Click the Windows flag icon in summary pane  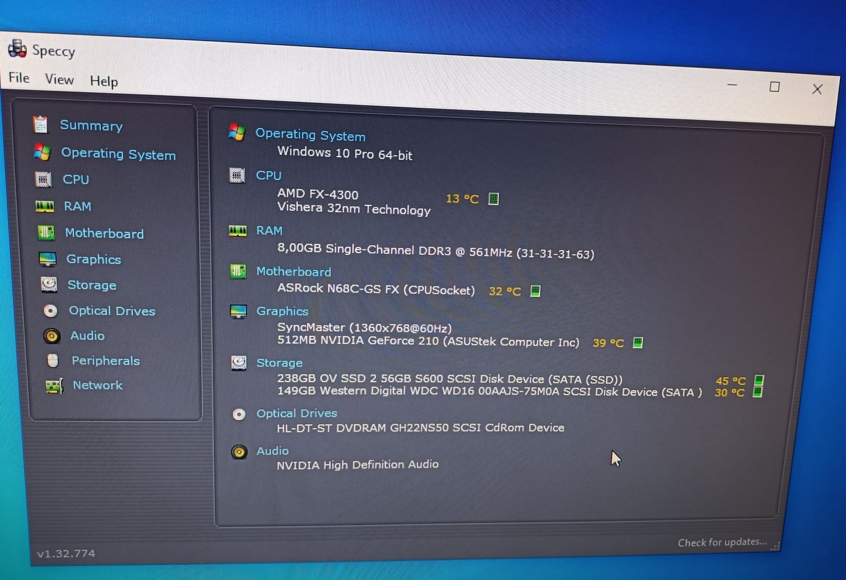click(237, 132)
